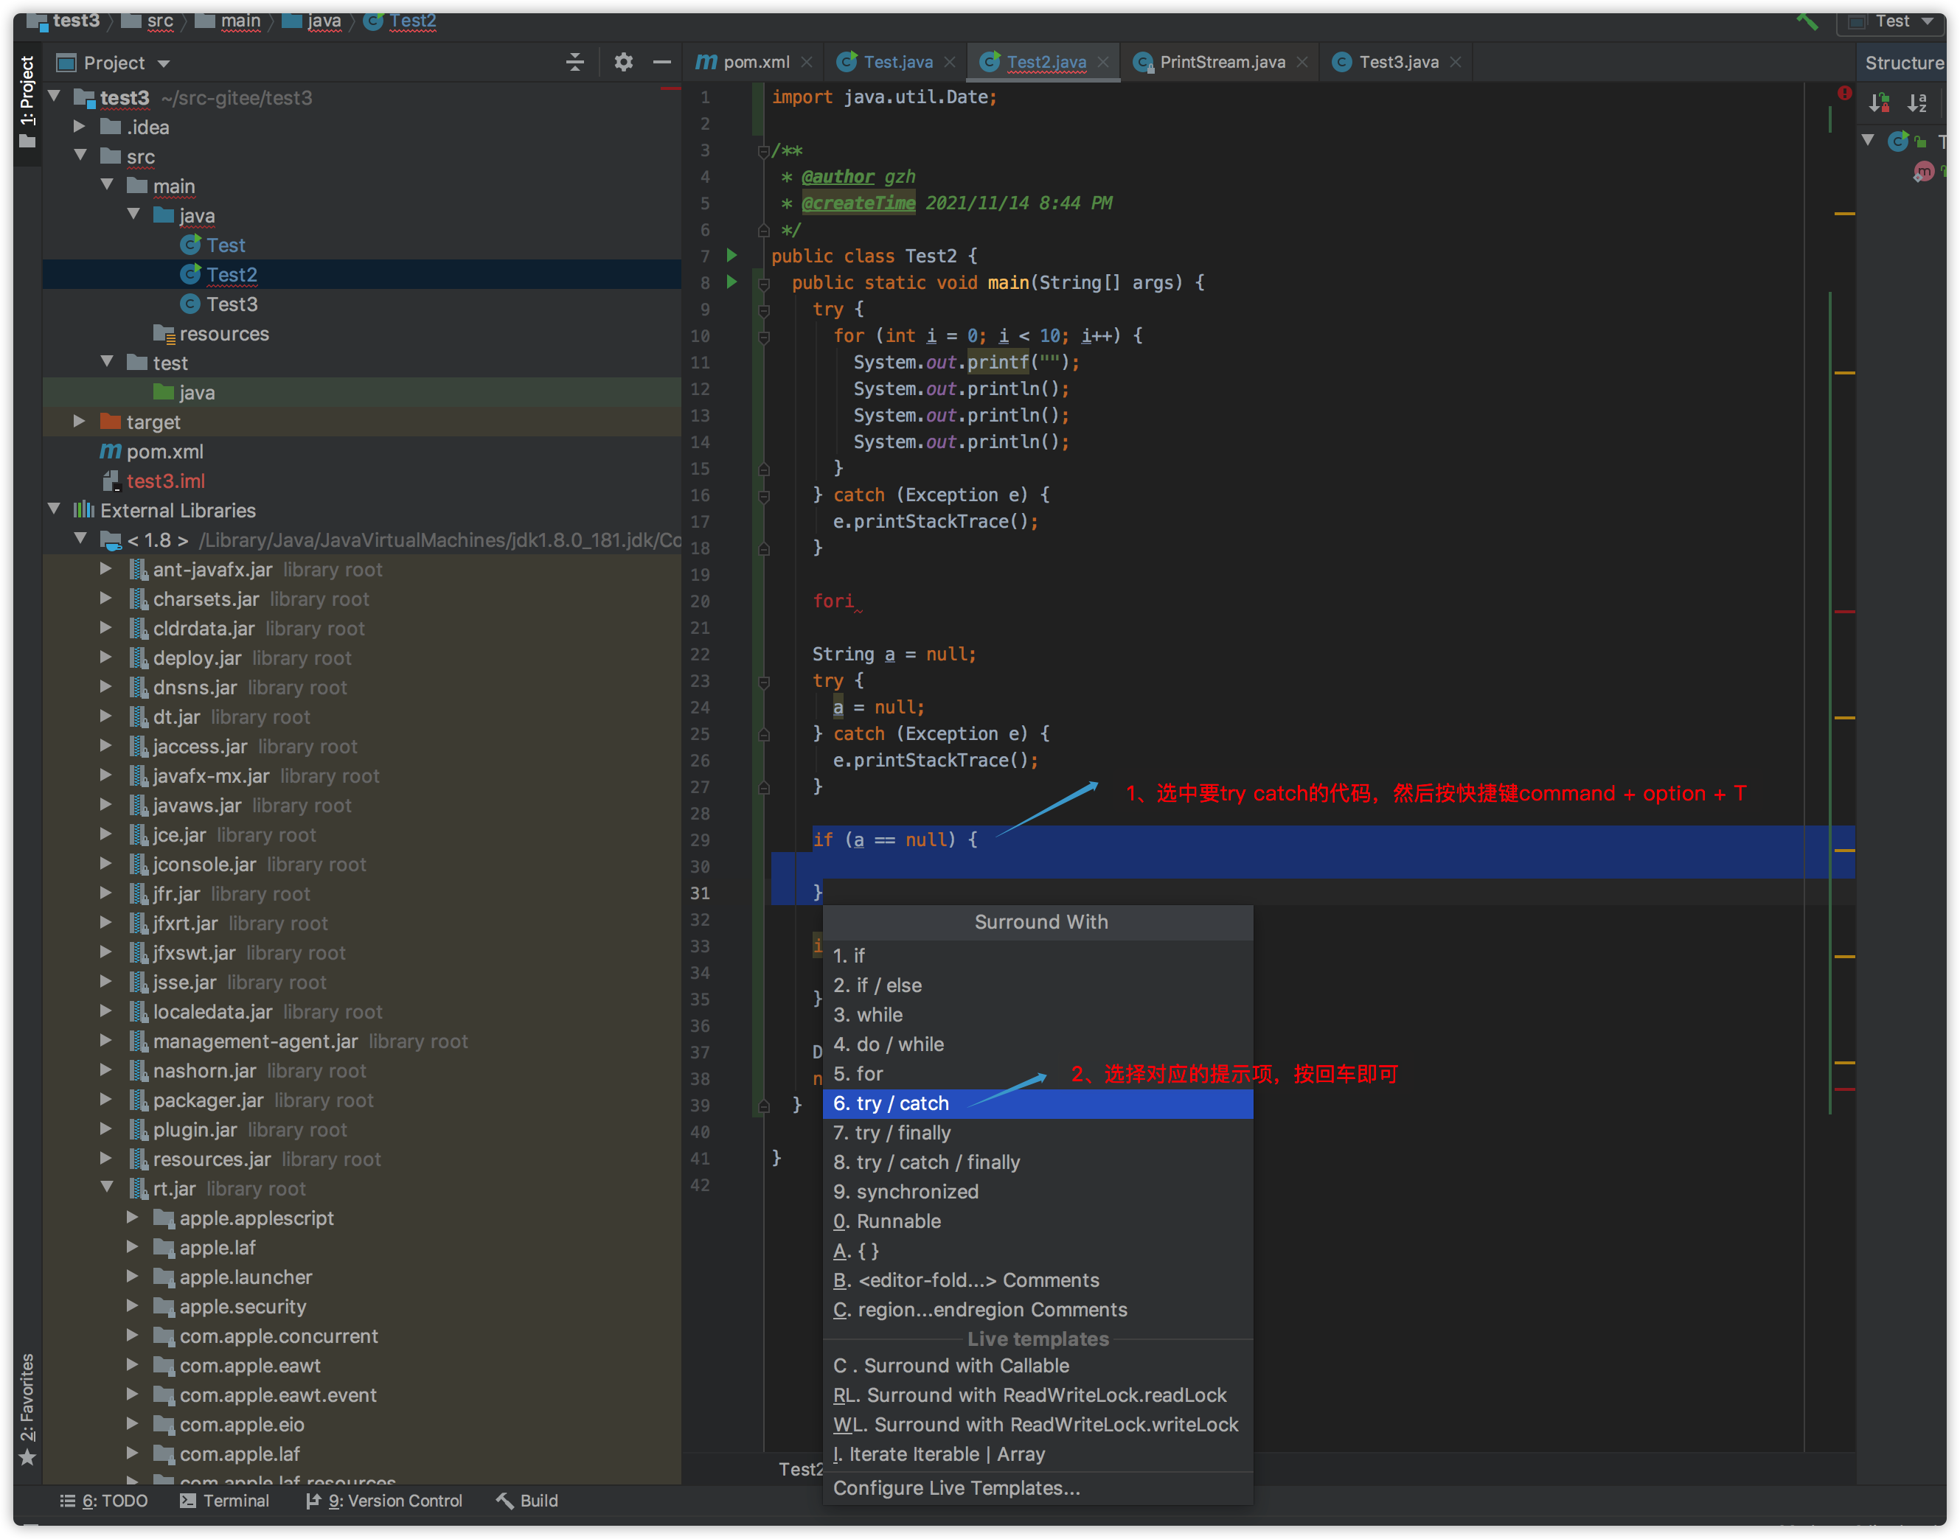Click the green build hammer icon
The image size is (1960, 1539).
(1806, 21)
